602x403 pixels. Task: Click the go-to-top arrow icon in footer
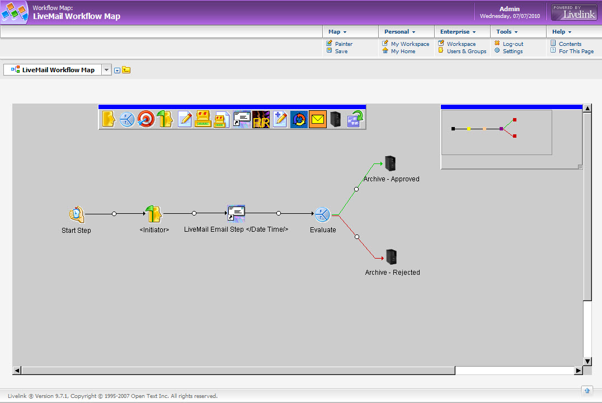coord(587,391)
